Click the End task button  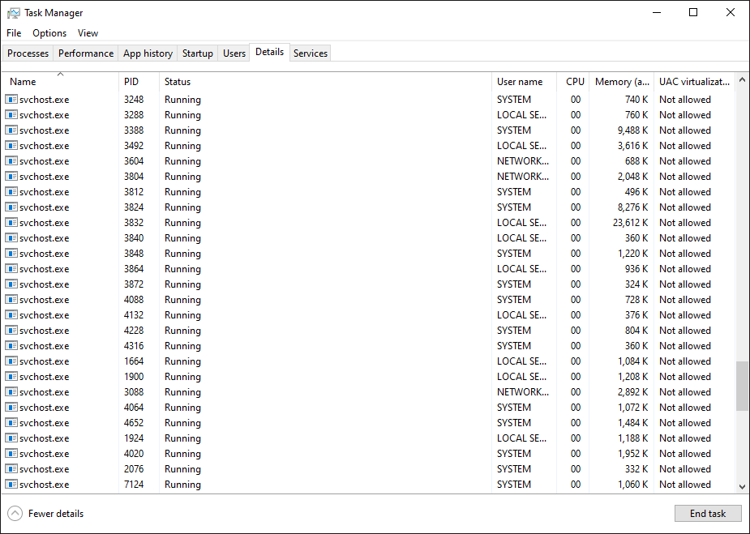tap(708, 514)
